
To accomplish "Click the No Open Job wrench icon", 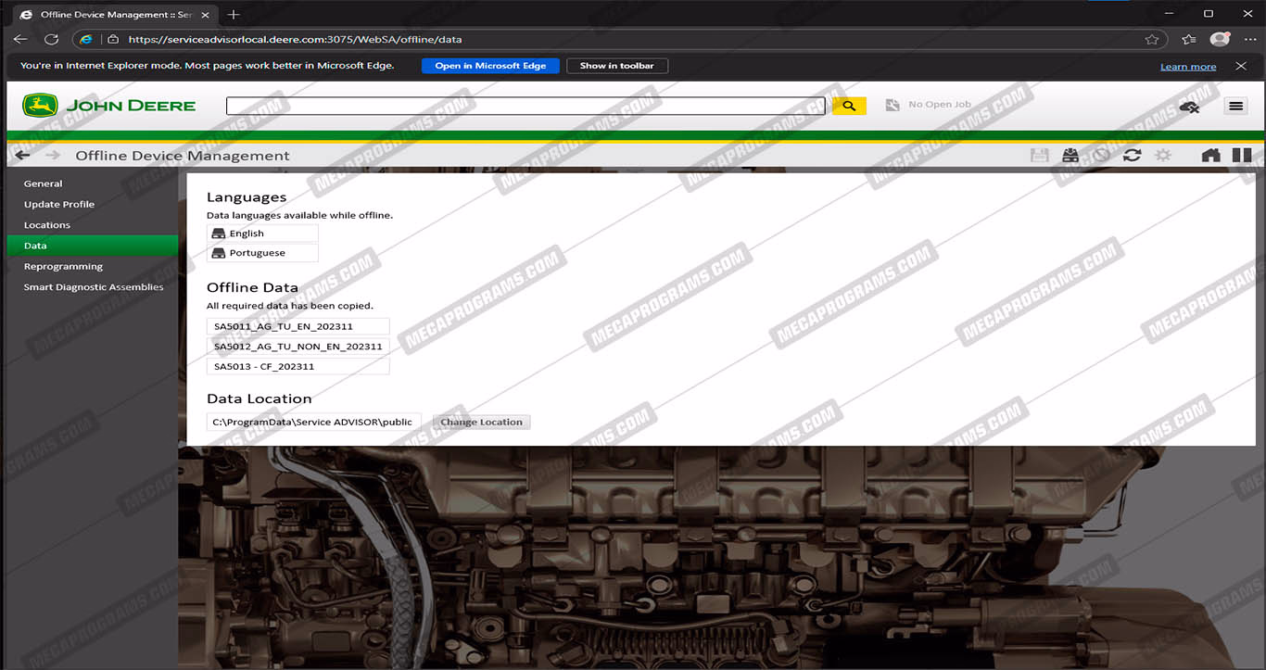I will (x=893, y=105).
